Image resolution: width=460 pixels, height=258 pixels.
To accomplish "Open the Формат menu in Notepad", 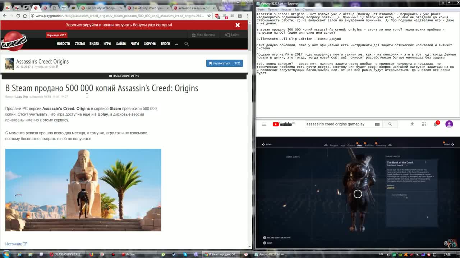I will tap(286, 9).
